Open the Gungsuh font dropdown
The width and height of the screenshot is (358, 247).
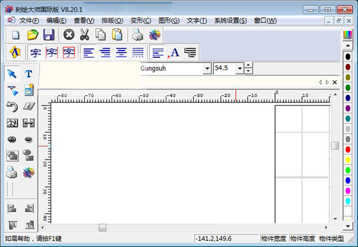click(207, 68)
